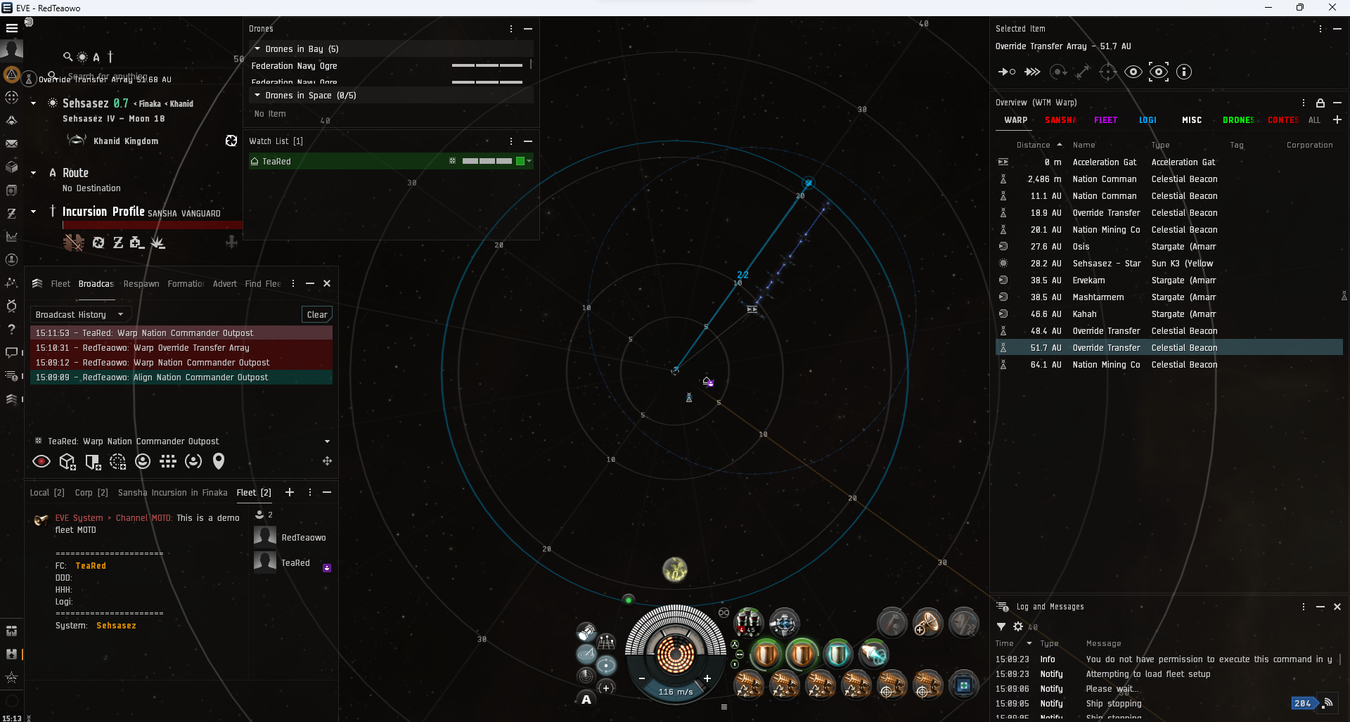Click the Look At eye icon
The height and width of the screenshot is (722, 1350).
[1133, 72]
